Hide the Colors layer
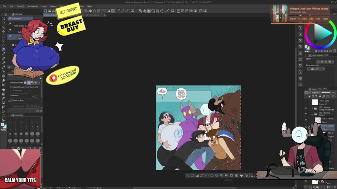 coord(306,127)
